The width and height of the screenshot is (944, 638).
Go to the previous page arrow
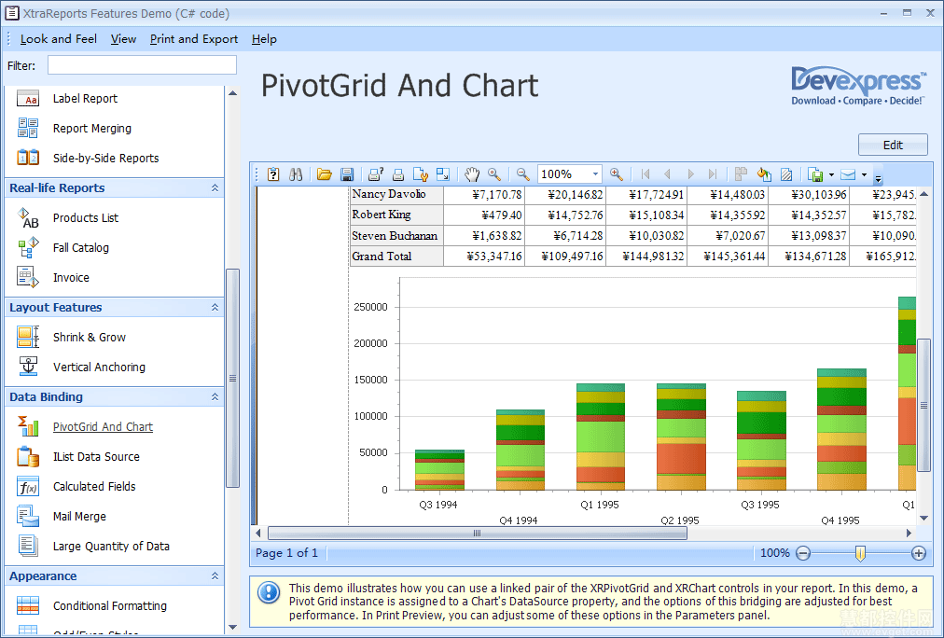click(x=667, y=174)
